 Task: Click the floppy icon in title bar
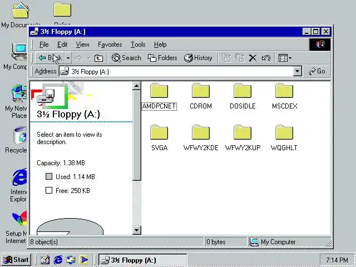pos(34,32)
